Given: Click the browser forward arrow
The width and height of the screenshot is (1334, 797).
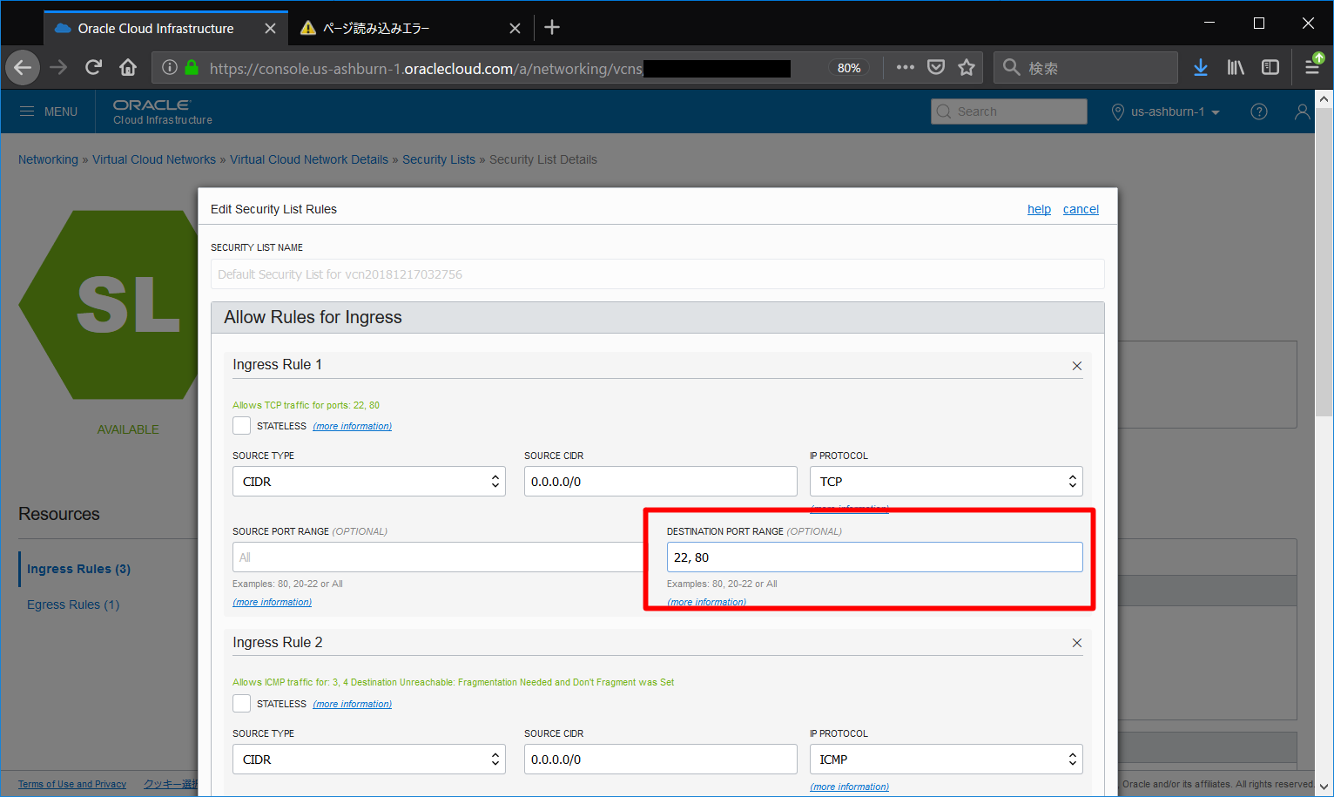Looking at the screenshot, I should [x=58, y=67].
